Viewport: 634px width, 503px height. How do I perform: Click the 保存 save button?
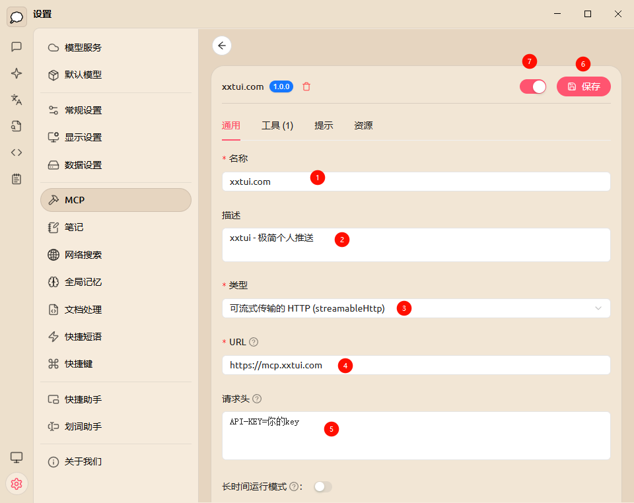pos(584,86)
